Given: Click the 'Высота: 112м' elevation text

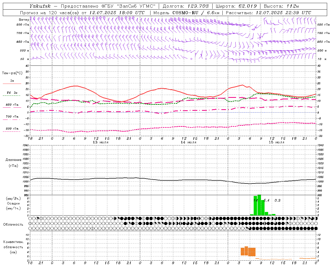Looking at the screenshot, I should tap(281, 6).
